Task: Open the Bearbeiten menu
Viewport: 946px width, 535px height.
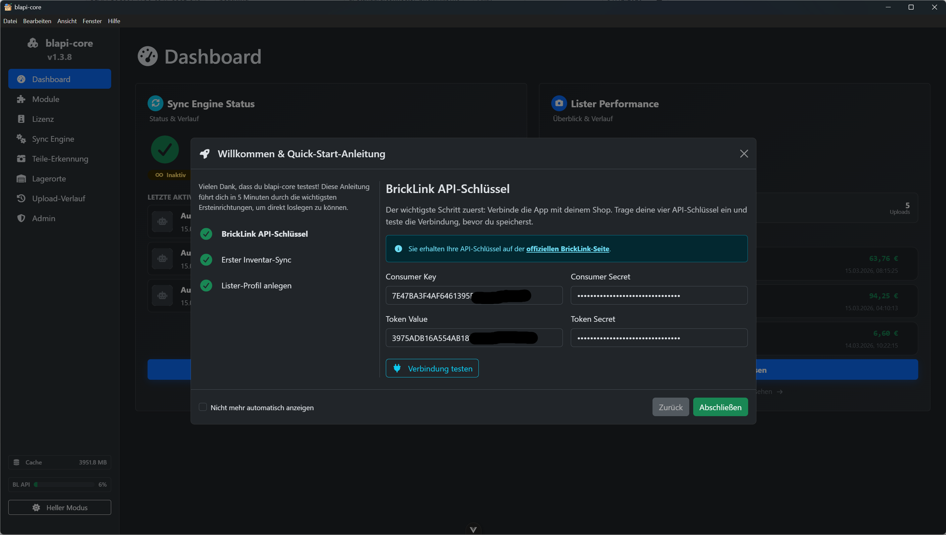Action: [x=37, y=21]
